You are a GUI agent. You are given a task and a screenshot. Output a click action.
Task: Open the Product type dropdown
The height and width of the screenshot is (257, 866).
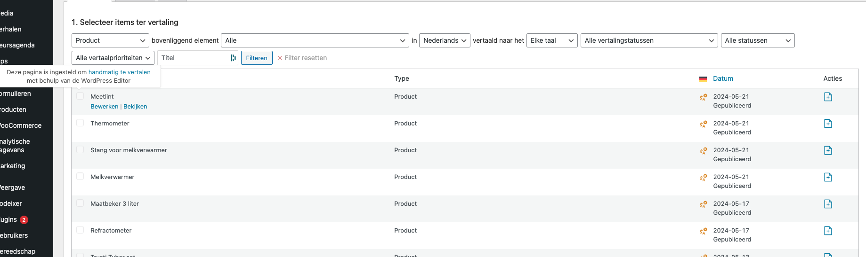110,40
